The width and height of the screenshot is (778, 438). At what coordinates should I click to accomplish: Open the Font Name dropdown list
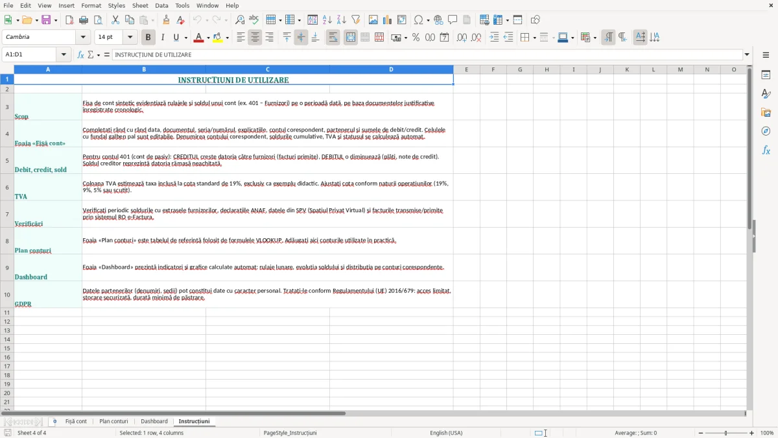point(84,38)
